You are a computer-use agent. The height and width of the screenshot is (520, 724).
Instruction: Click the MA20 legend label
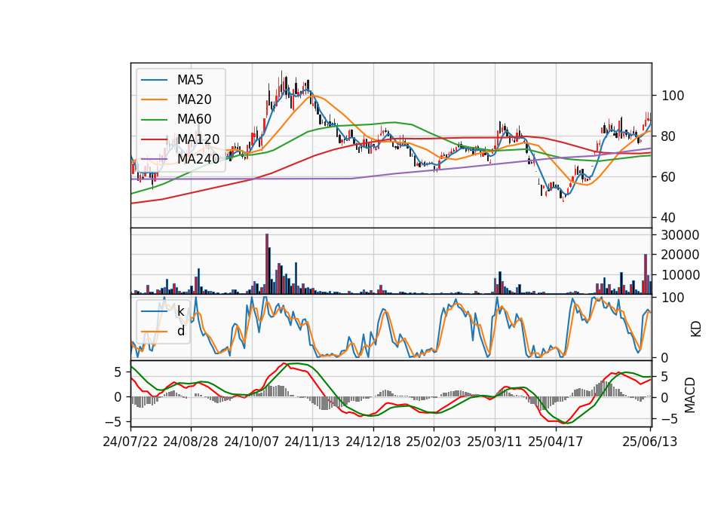click(x=194, y=99)
